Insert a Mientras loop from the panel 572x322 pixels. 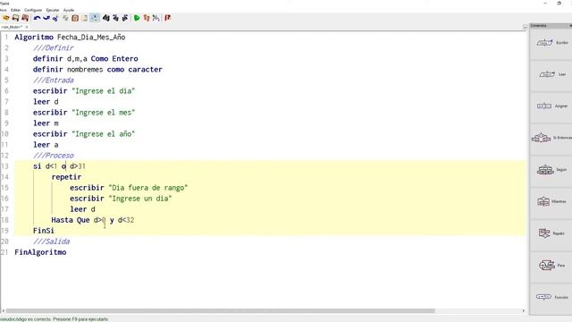point(552,201)
